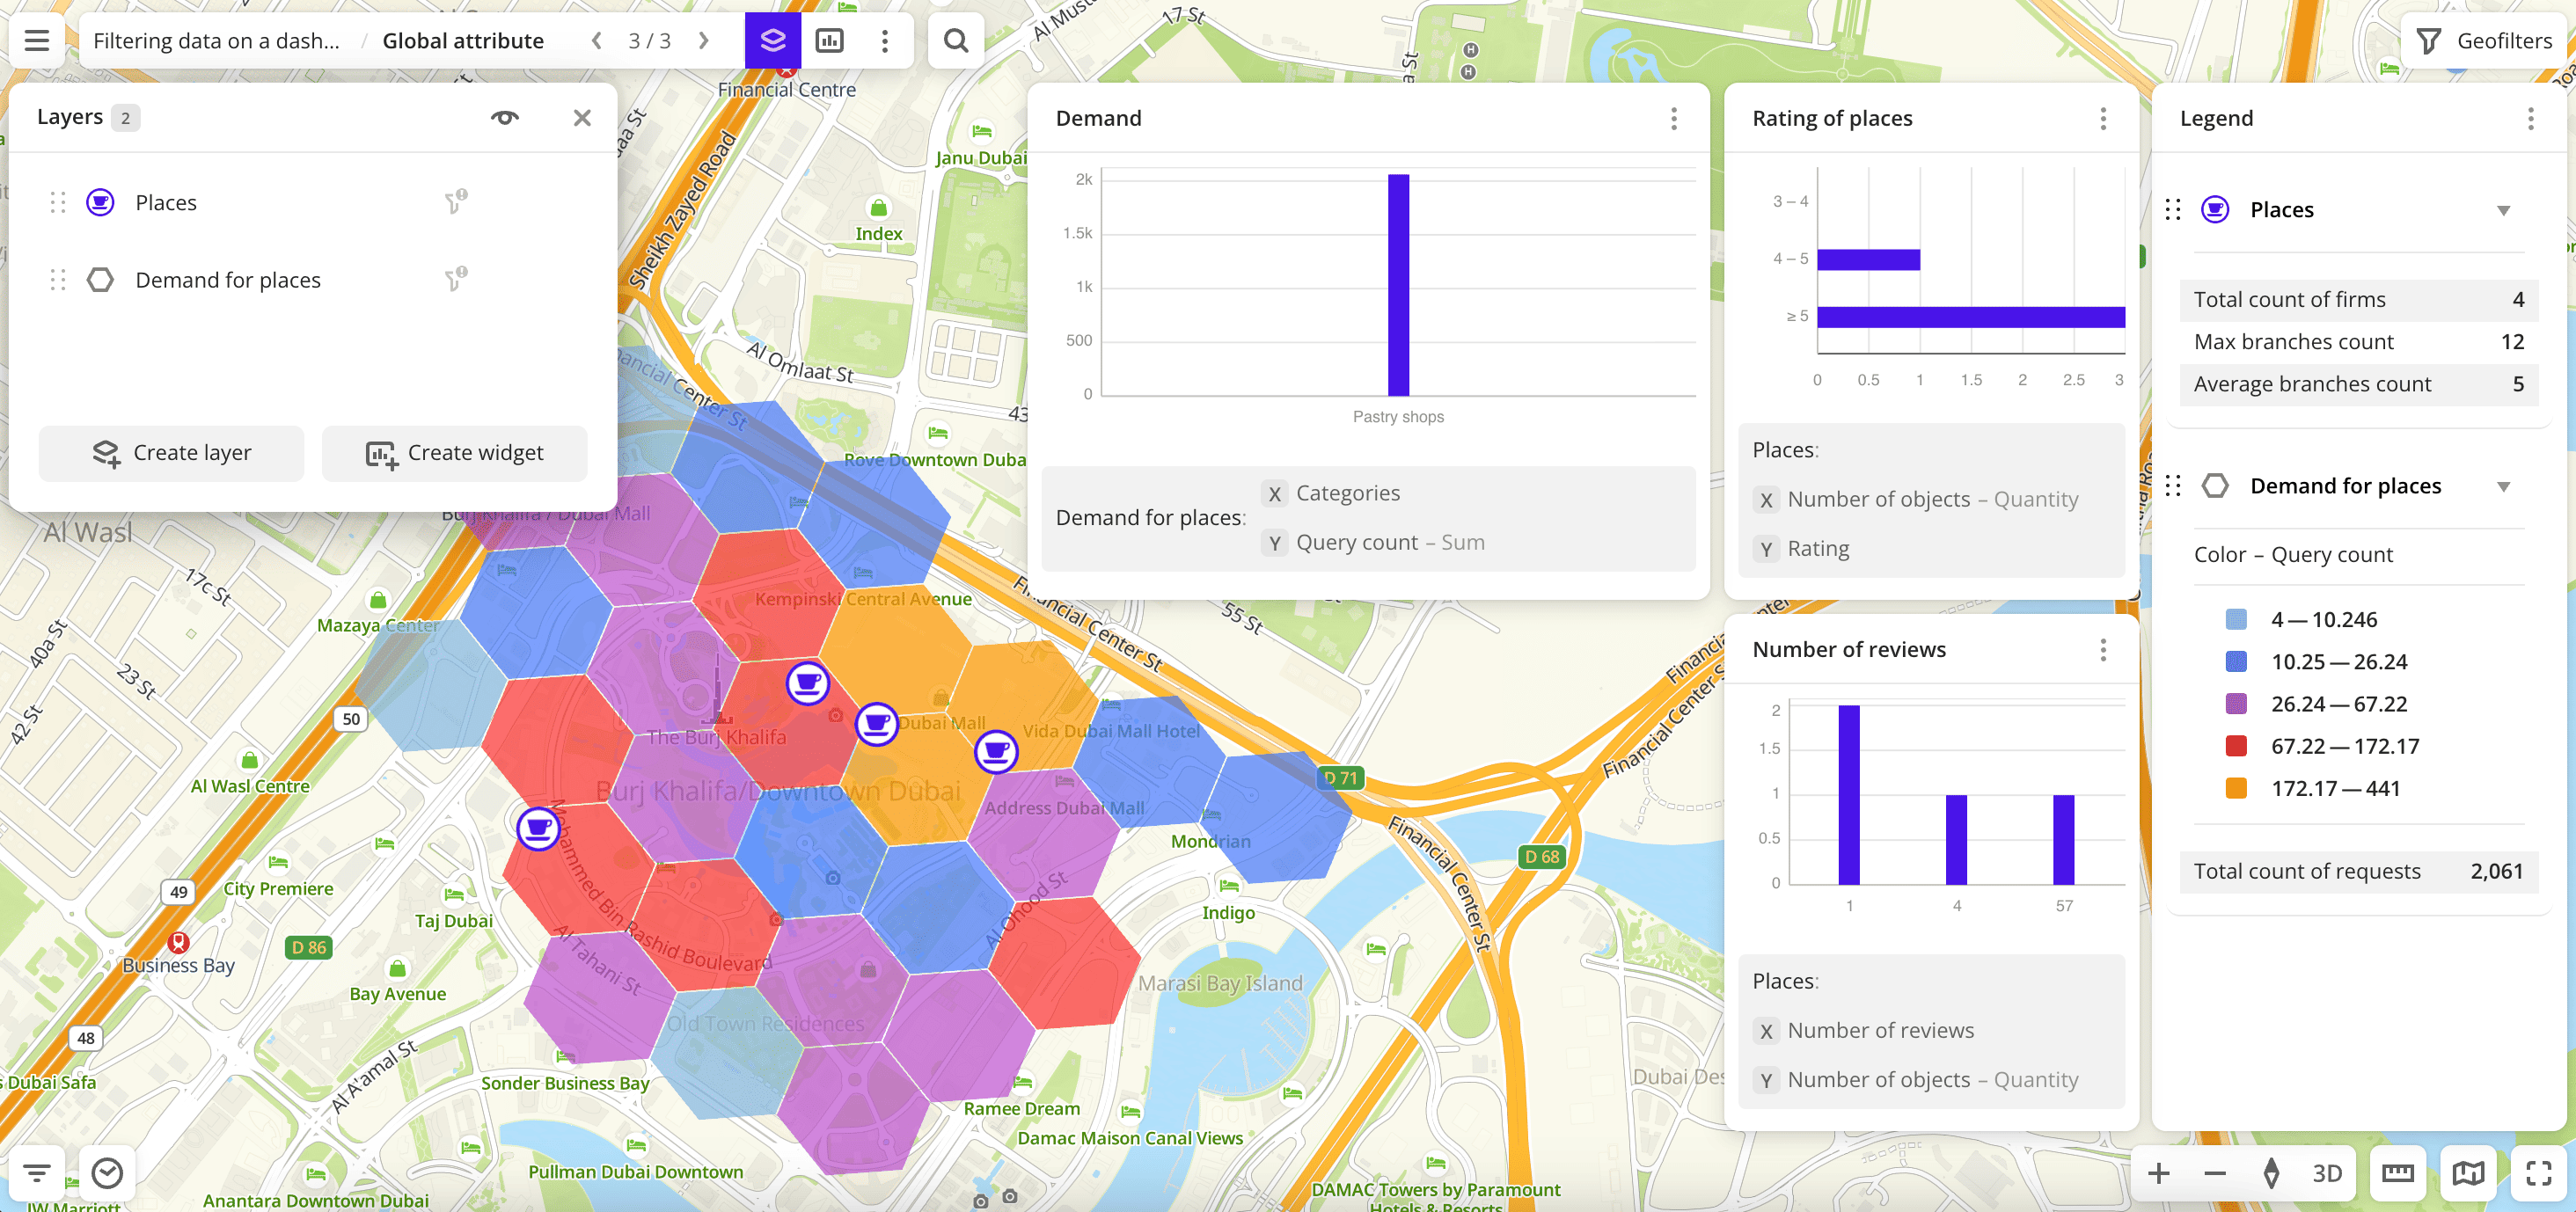Open Demand widget options menu

1673,119
